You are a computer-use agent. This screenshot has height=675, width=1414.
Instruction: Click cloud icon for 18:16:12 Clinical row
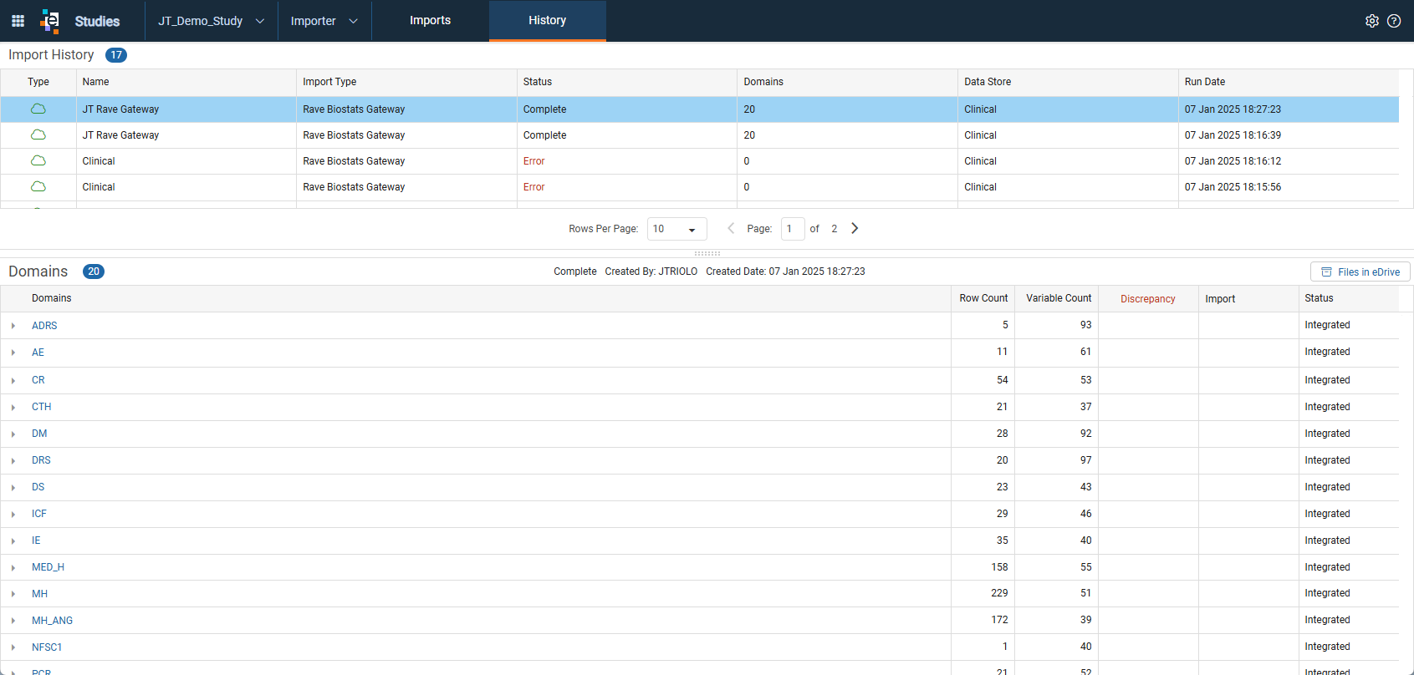point(38,161)
